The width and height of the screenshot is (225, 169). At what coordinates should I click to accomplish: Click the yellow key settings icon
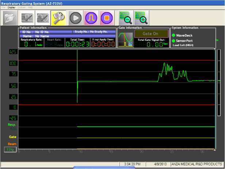(x=58, y=18)
